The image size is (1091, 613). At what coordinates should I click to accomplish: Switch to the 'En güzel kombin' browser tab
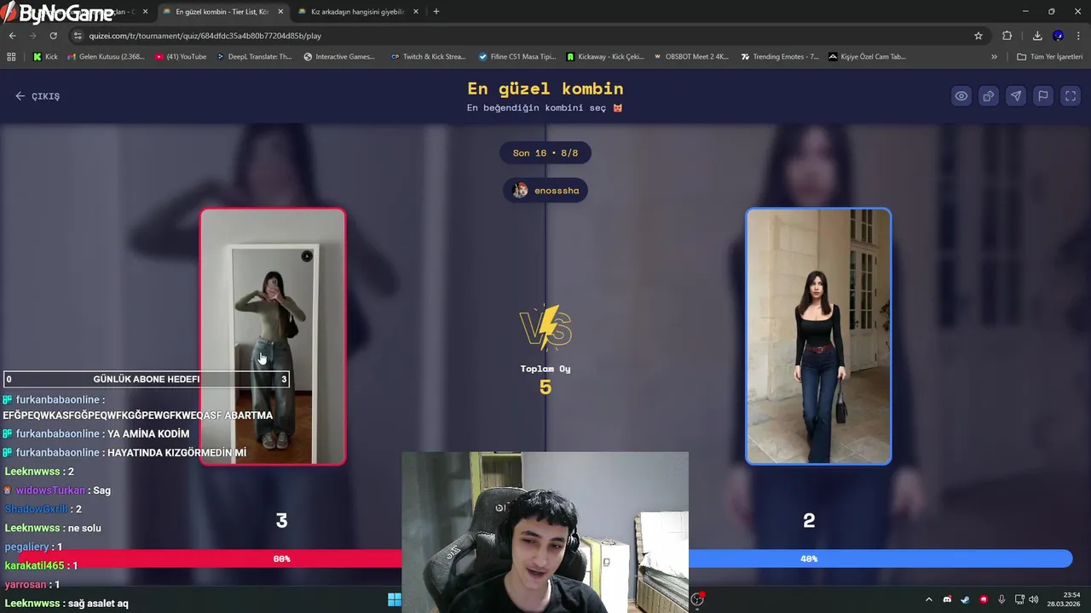click(x=222, y=12)
